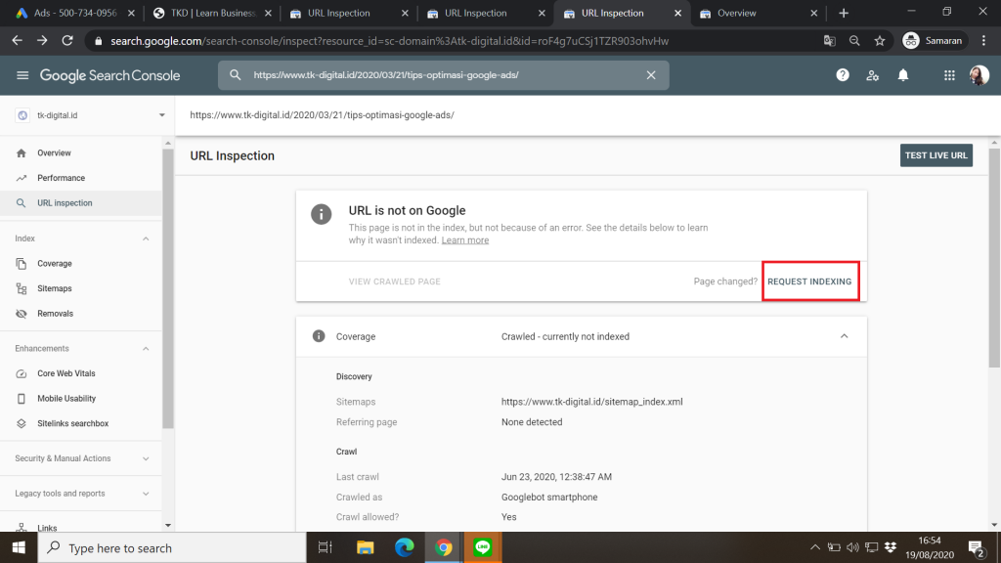
Task: Collapse the Index section
Action: [146, 238]
